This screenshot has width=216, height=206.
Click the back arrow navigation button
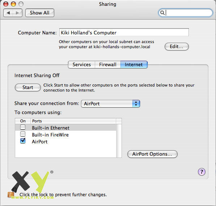[8, 13]
